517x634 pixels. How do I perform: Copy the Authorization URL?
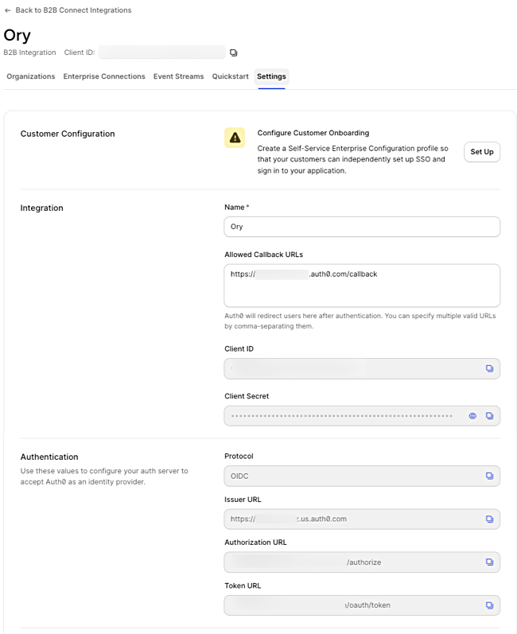point(489,562)
